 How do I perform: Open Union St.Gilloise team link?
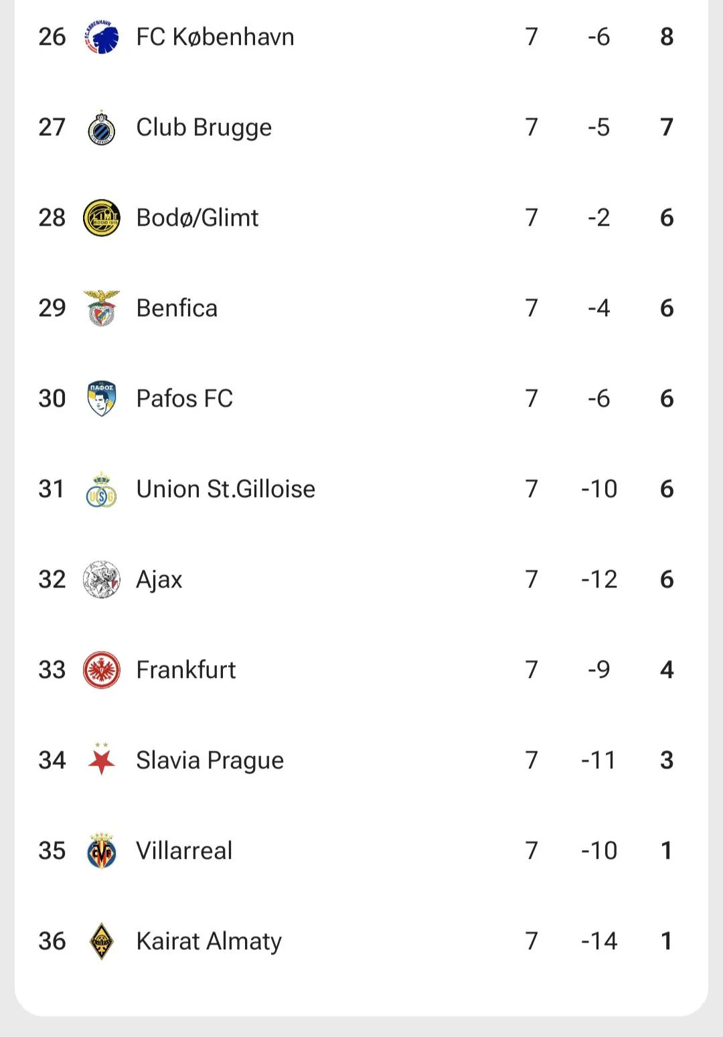click(x=226, y=489)
